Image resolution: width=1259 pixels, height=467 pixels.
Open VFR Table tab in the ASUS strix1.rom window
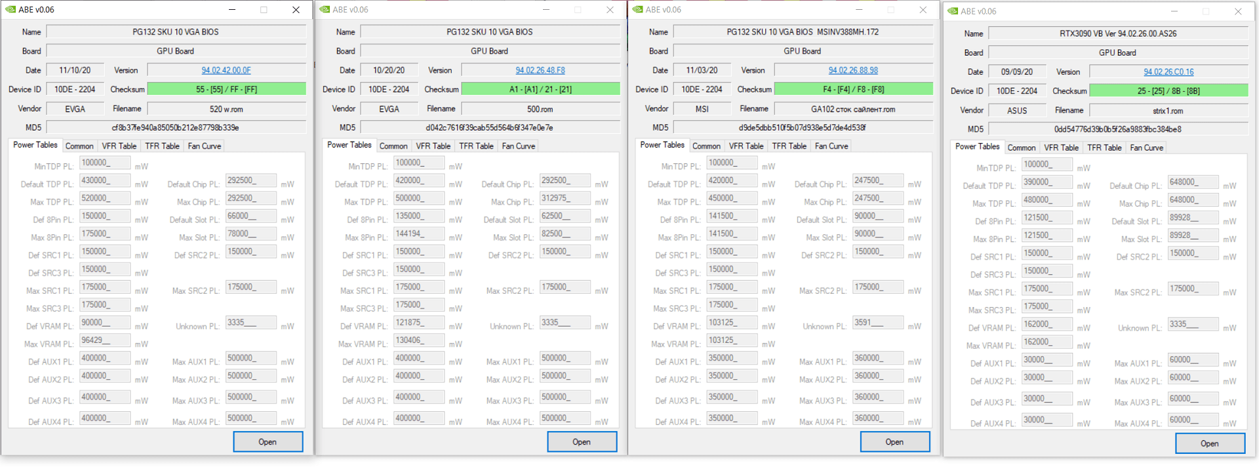(x=1061, y=148)
